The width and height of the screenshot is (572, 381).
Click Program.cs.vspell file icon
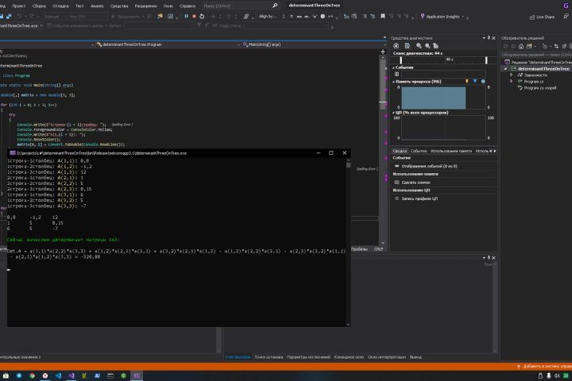[x=520, y=88]
